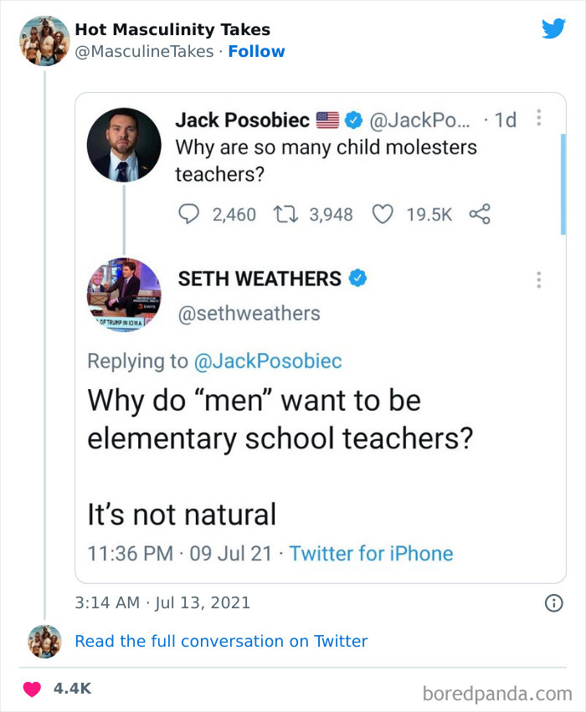The image size is (586, 712).
Task: Click the verified badge next to SETH WEATHERS
Action: (356, 278)
